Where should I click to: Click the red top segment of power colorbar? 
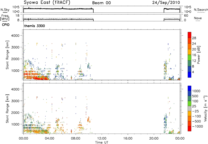point(190,35)
